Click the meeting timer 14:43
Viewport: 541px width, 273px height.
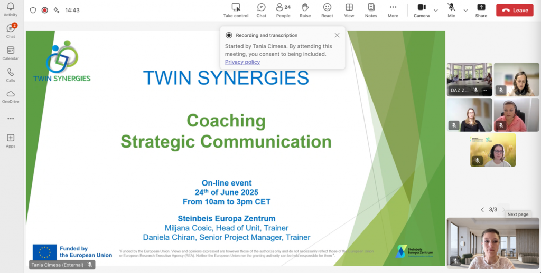(72, 11)
